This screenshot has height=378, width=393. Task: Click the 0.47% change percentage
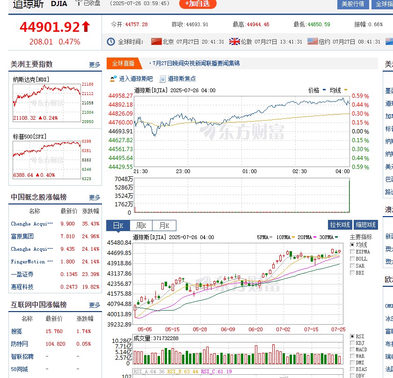pyautogui.click(x=69, y=42)
